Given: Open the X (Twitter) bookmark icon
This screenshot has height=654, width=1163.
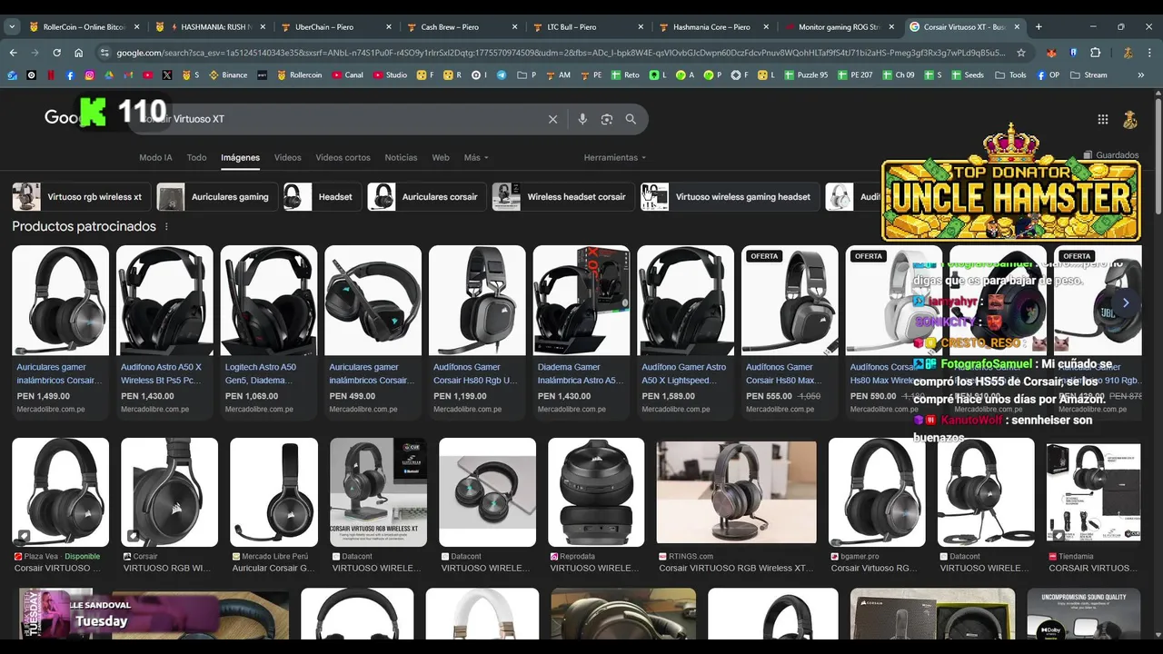Looking at the screenshot, I should (x=167, y=75).
